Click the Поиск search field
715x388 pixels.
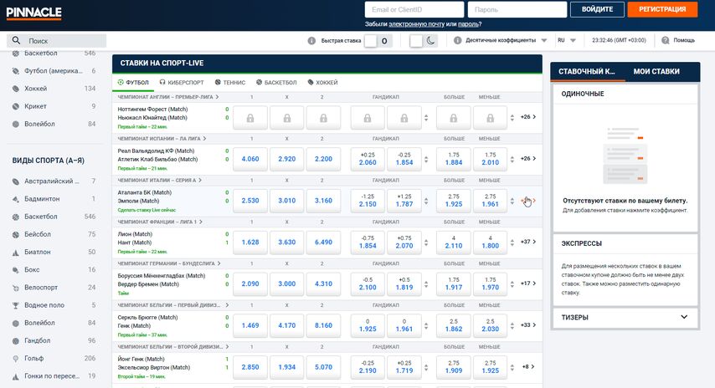point(57,40)
